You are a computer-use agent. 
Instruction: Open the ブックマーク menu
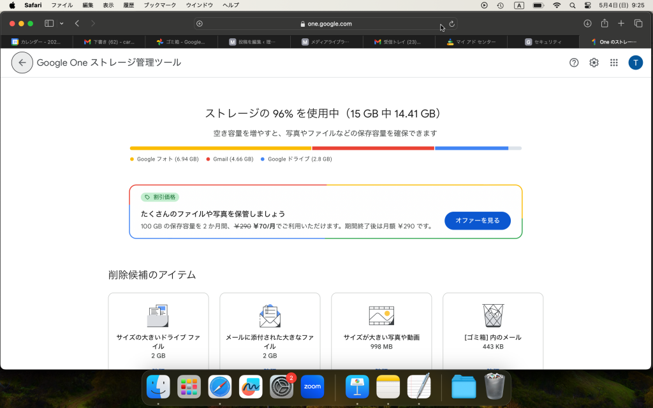point(160,5)
